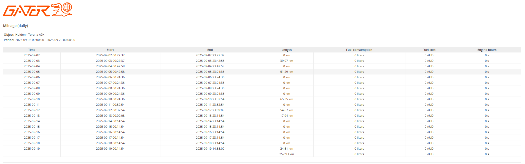Click the start time 2025-09-13 00:09:08

[110, 116]
